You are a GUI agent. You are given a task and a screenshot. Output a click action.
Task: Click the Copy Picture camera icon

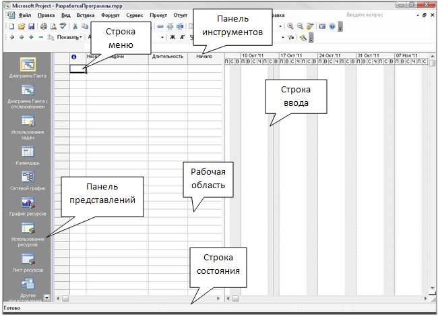[x=322, y=26]
